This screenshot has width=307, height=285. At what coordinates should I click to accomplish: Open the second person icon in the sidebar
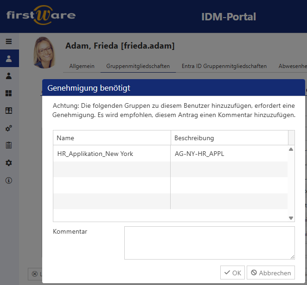click(x=9, y=76)
